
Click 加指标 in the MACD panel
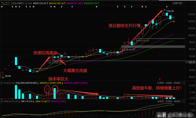click(x=169, y=101)
